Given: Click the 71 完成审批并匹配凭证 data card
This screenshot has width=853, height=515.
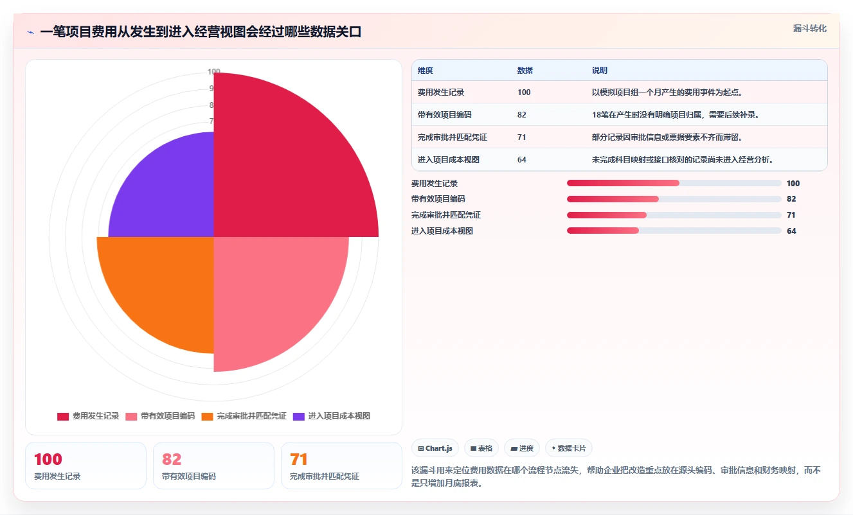Looking at the screenshot, I should tap(342, 466).
